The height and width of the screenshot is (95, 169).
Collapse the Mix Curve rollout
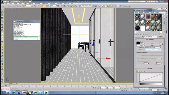tap(150, 68)
